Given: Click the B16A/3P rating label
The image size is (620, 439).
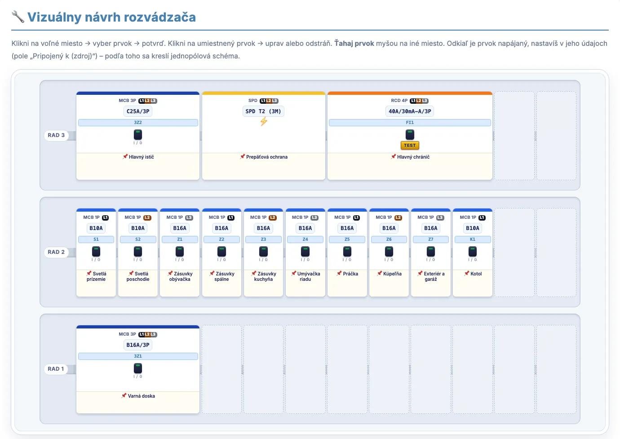Looking at the screenshot, I should coord(138,345).
